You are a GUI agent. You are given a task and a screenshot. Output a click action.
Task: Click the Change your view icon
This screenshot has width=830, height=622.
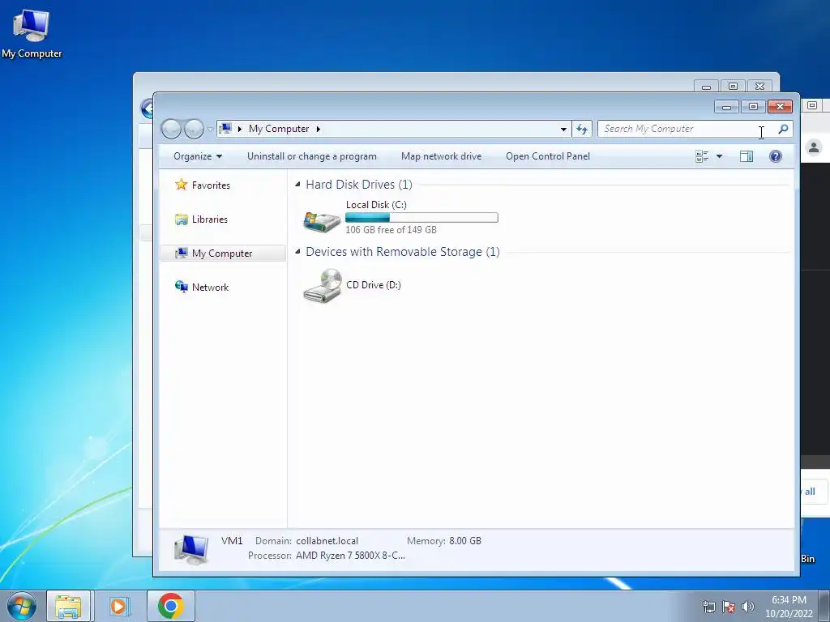[x=702, y=156]
